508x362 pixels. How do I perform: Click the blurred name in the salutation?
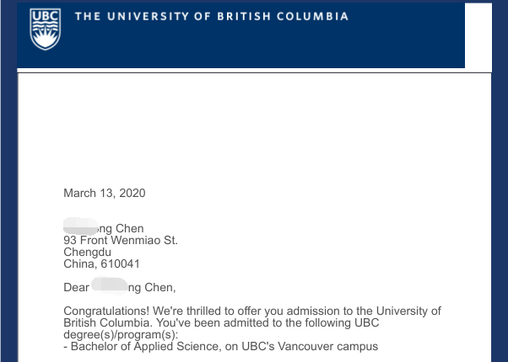[x=109, y=286]
